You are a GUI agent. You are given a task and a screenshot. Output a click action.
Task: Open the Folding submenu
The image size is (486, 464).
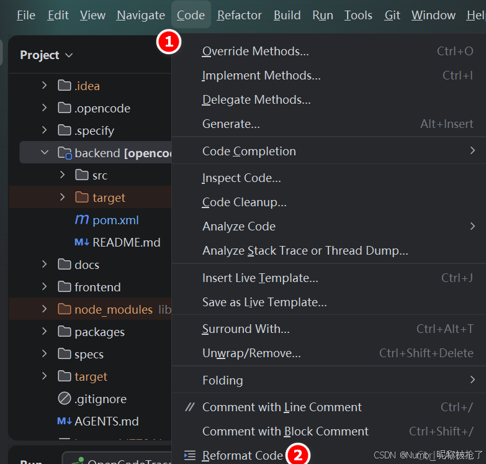point(329,380)
